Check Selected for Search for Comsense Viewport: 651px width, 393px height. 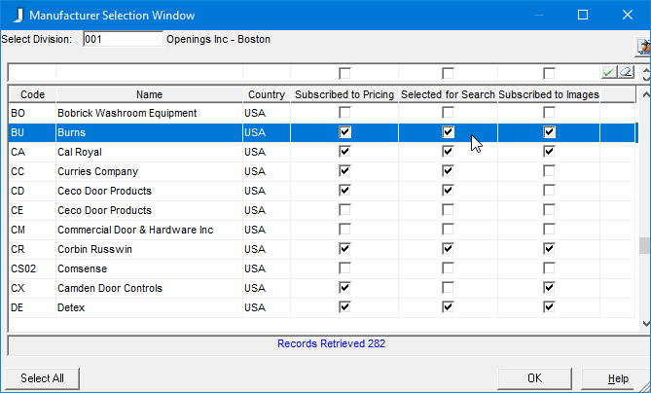448,268
